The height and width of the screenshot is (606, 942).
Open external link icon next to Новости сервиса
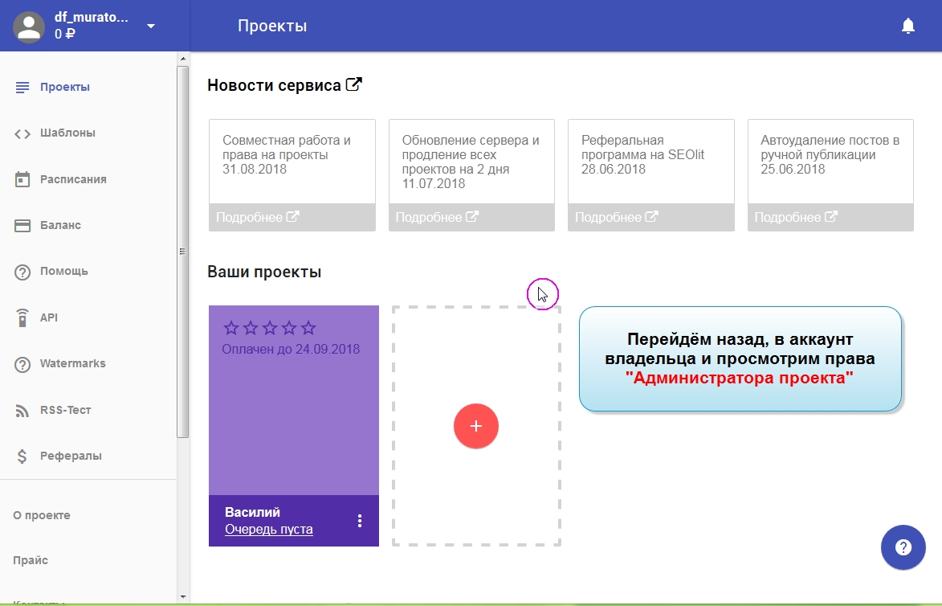pos(353,84)
